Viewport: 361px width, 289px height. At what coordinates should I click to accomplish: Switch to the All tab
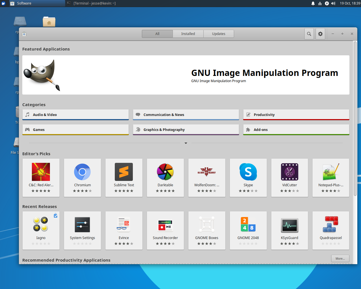tap(157, 34)
